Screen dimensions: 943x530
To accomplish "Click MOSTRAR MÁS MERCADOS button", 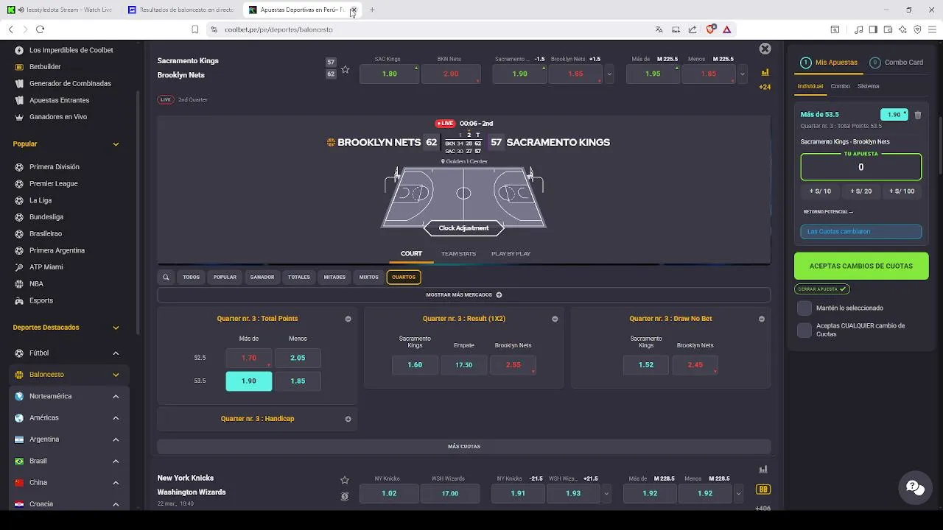I will click(x=463, y=295).
